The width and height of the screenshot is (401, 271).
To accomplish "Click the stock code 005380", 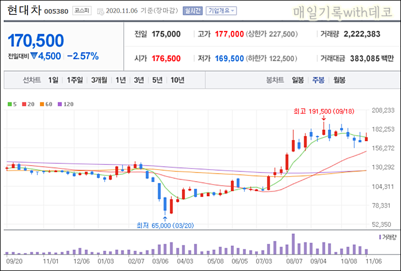I will (56, 11).
